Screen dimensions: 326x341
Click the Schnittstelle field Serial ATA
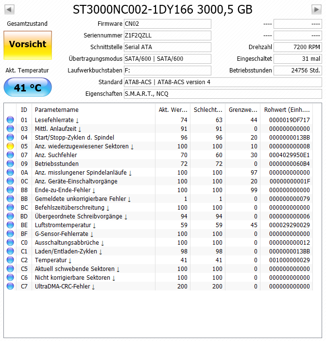(x=168, y=47)
